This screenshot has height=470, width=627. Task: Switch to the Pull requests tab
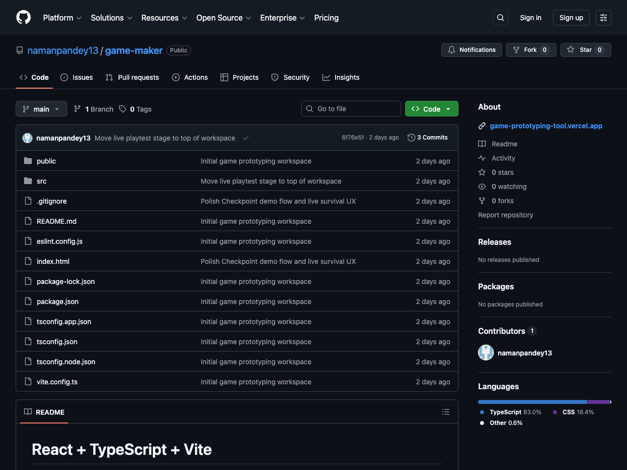[132, 77]
